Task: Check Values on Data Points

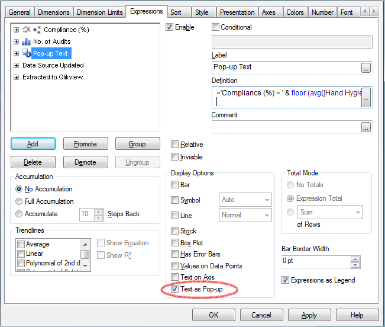Action: tap(174, 266)
